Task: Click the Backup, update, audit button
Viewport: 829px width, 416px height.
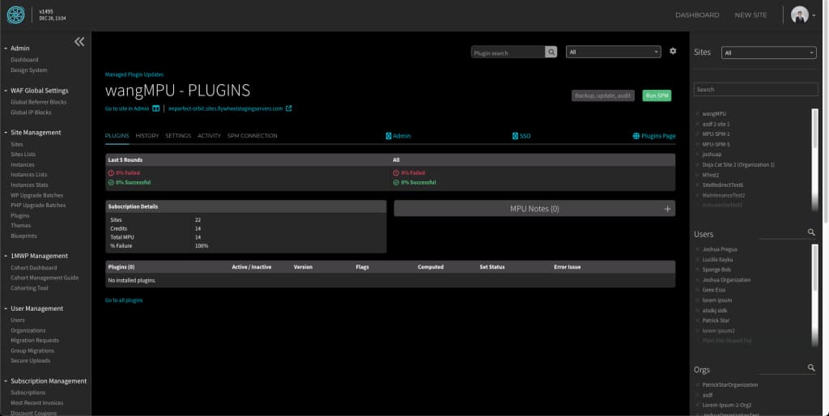Action: click(x=602, y=96)
